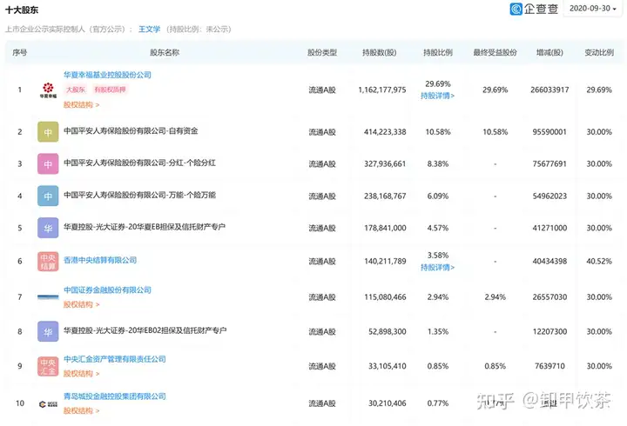Viewport: 627px width, 426px height.
Task: Expand 股权结构 under 中央汇金资产管理
Action: click(81, 374)
